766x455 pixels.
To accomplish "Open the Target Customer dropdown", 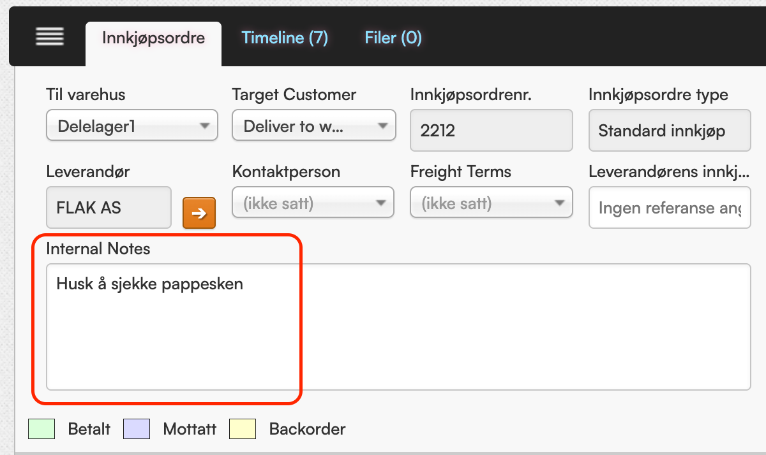I will (313, 126).
